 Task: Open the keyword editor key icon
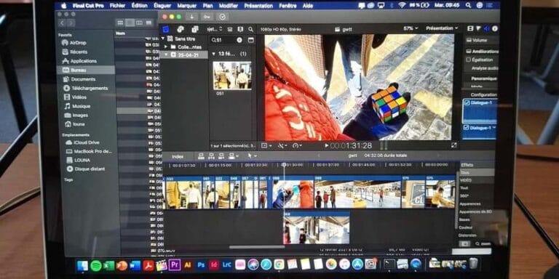pyautogui.click(x=207, y=17)
